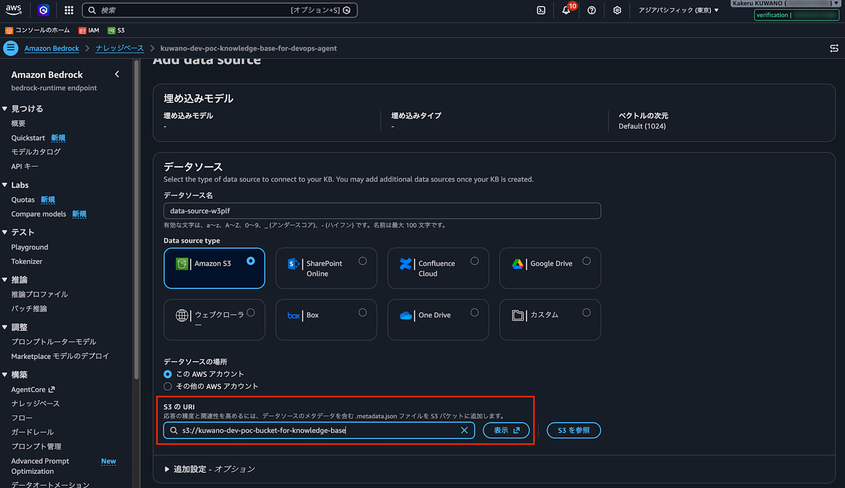
Task: Open バッチ推論 in the sidebar
Action: (x=29, y=309)
